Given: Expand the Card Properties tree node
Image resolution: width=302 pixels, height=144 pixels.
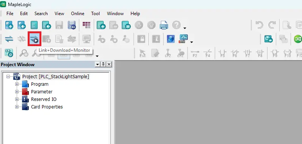Looking at the screenshot, I should 17,107.
